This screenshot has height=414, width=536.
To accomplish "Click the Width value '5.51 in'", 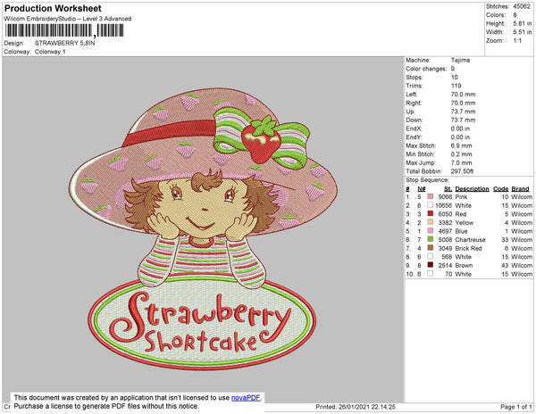I will (x=522, y=32).
